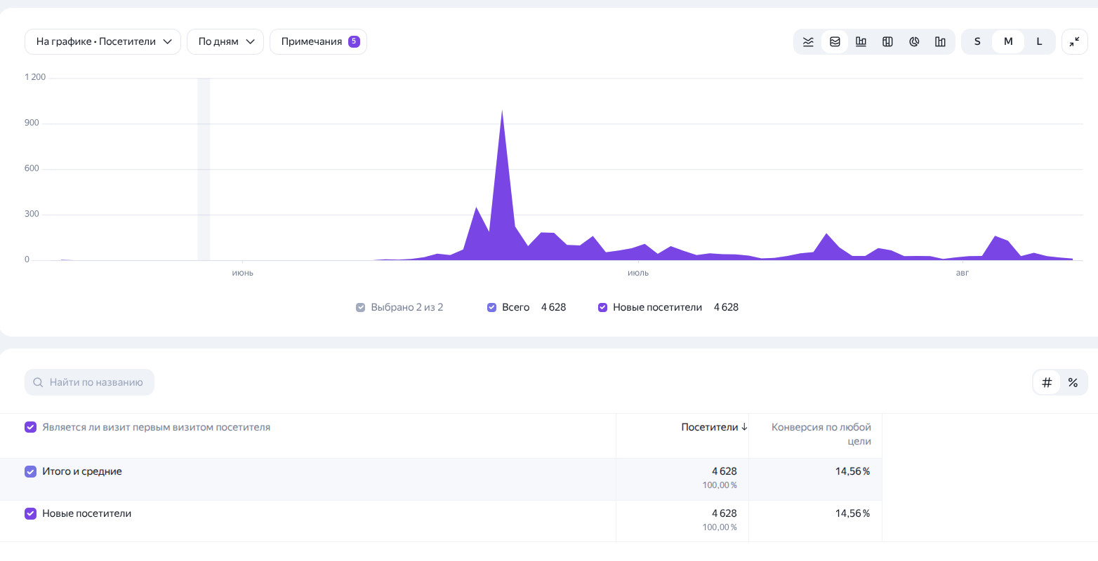This screenshot has width=1098, height=561.
Task: Toggle the Итого и средние row checkbox
Action: 30,471
